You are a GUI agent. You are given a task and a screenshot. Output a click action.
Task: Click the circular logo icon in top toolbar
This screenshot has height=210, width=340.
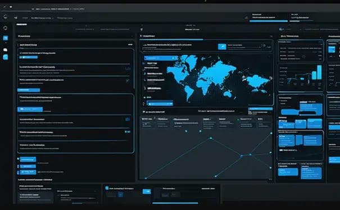click(6, 17)
